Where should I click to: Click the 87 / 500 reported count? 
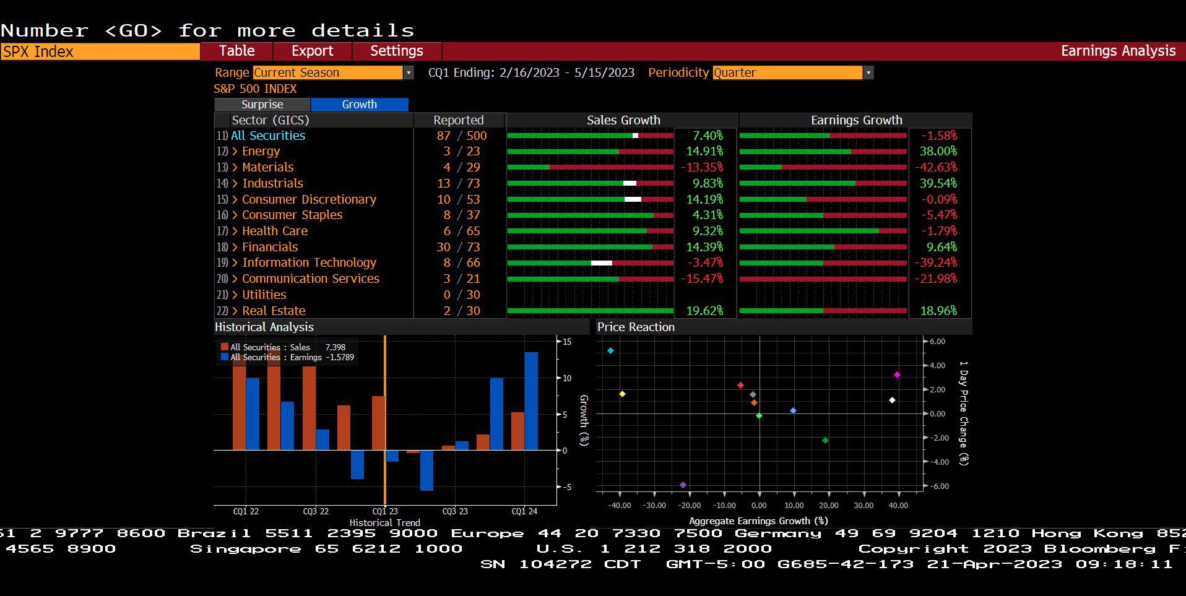click(x=462, y=136)
